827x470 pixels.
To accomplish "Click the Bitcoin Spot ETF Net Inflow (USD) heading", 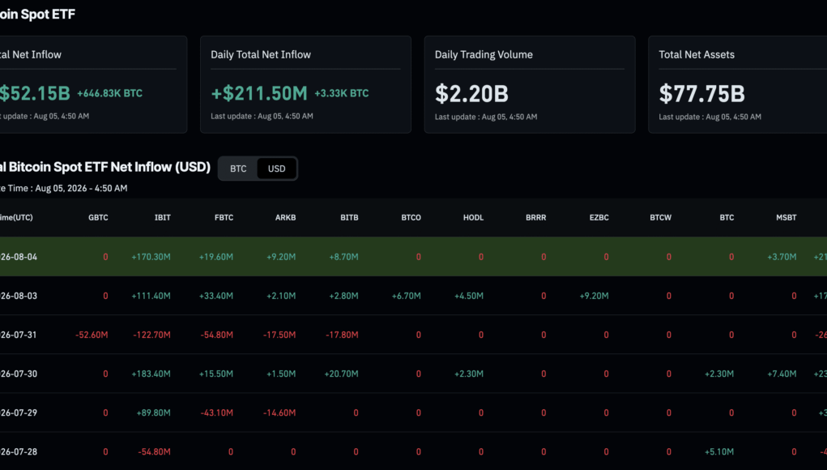I will [105, 167].
